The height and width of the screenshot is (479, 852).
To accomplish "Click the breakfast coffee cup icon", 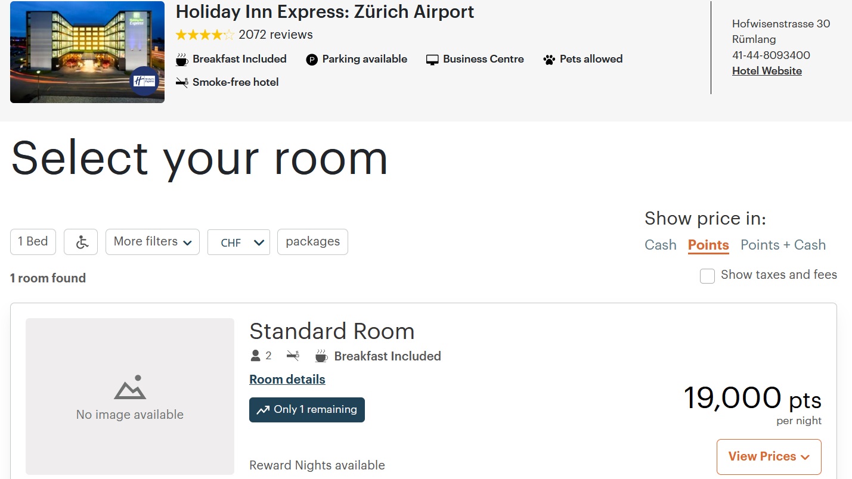I will [x=182, y=60].
